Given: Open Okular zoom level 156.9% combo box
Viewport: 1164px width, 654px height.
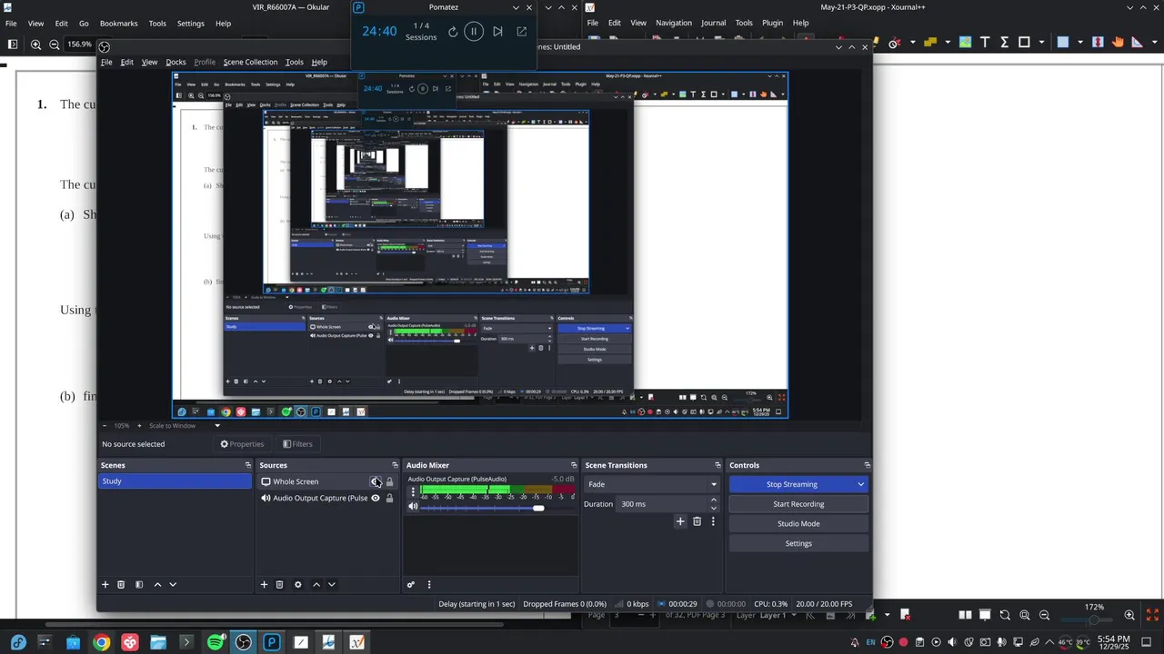Looking at the screenshot, I should click(x=80, y=45).
